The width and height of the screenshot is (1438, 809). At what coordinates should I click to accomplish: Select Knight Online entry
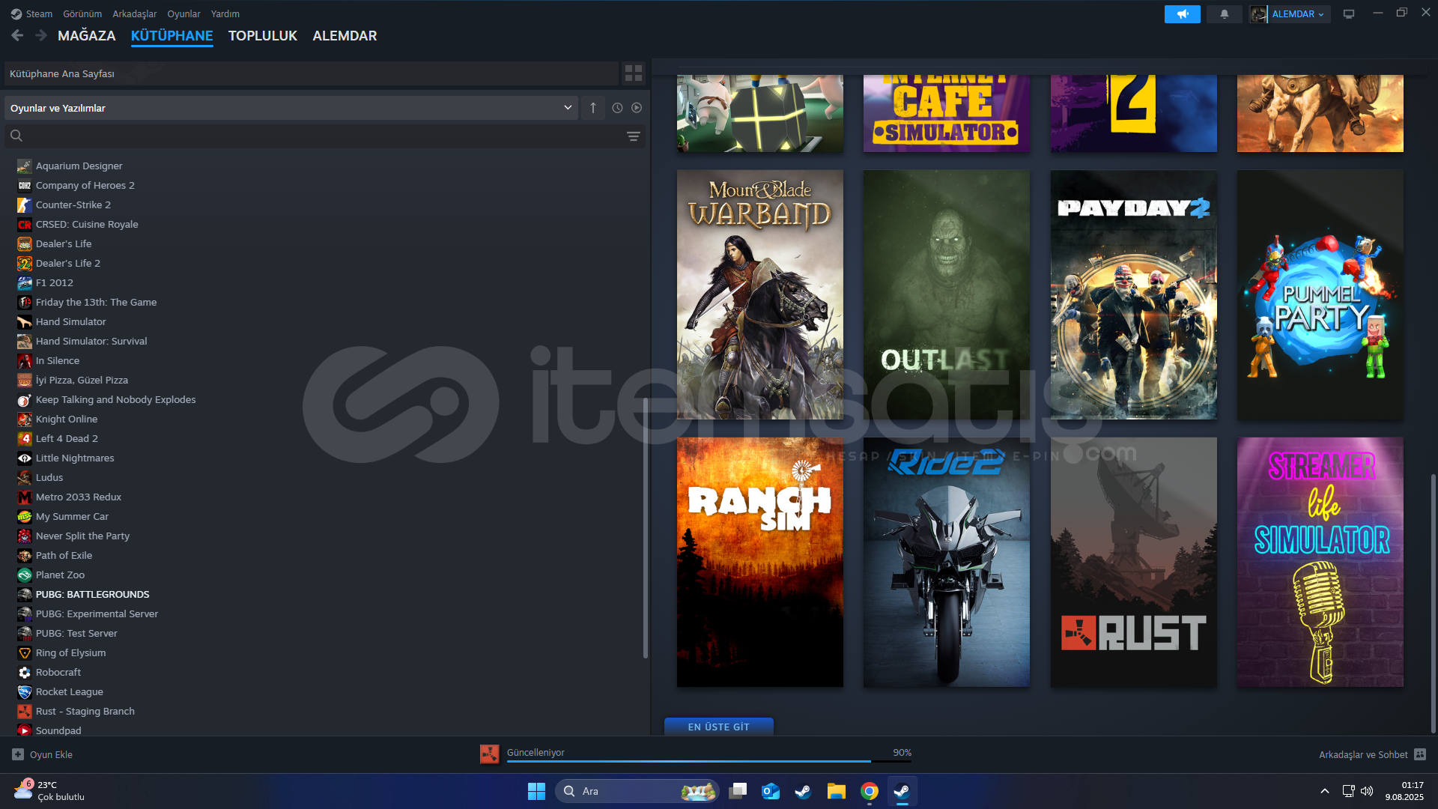67,419
